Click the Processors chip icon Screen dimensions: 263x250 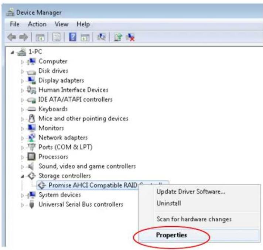point(31,157)
